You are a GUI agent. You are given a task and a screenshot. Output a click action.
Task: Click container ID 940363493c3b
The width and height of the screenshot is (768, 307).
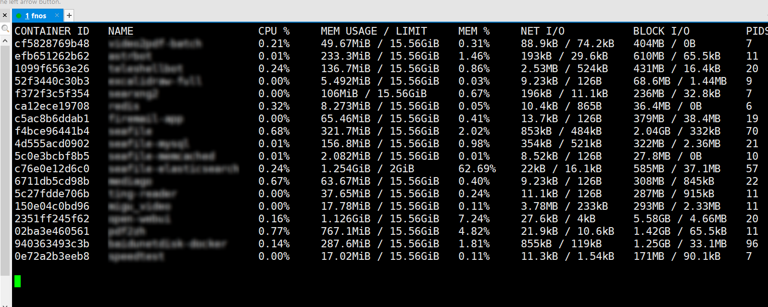52,244
